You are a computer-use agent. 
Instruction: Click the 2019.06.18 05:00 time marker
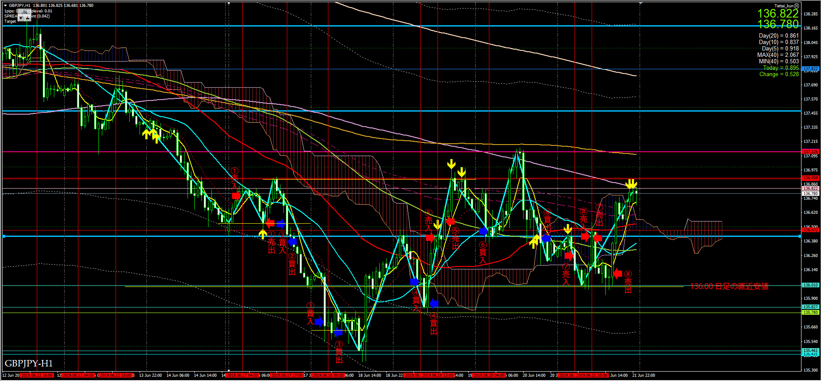[x=328, y=375]
